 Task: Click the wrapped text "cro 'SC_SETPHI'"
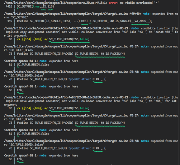tap(16, 17)
